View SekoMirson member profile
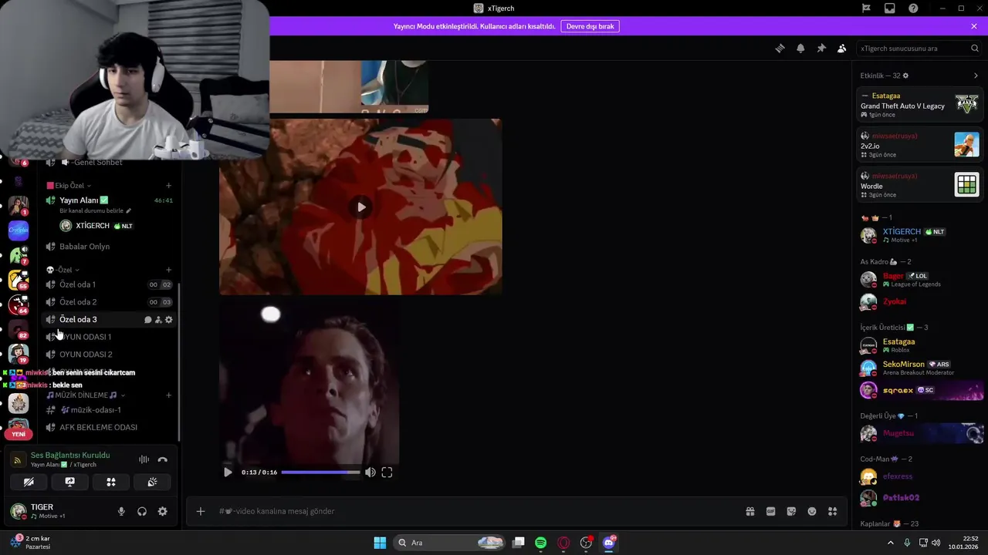Image resolution: width=988 pixels, height=555 pixels. click(x=919, y=368)
